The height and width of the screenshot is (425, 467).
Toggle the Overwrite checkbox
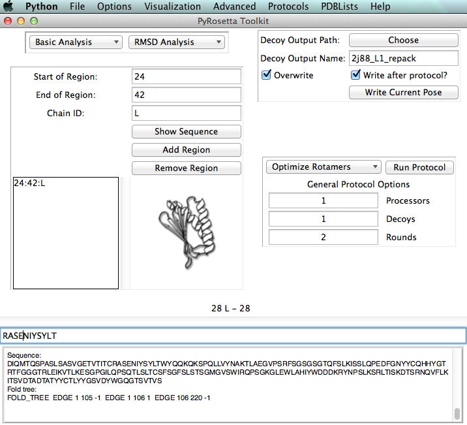click(266, 75)
